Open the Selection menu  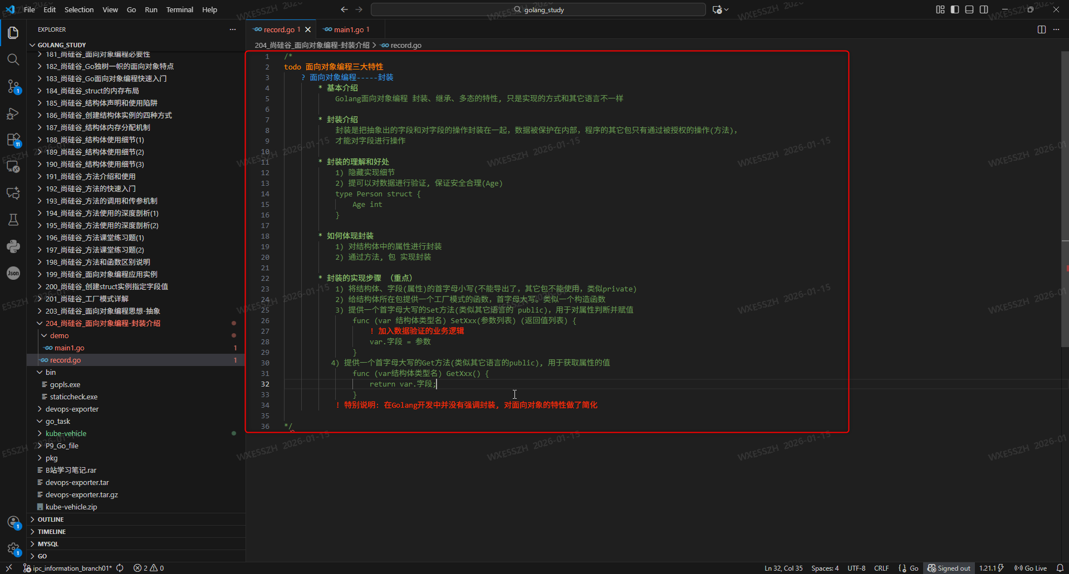pos(79,9)
